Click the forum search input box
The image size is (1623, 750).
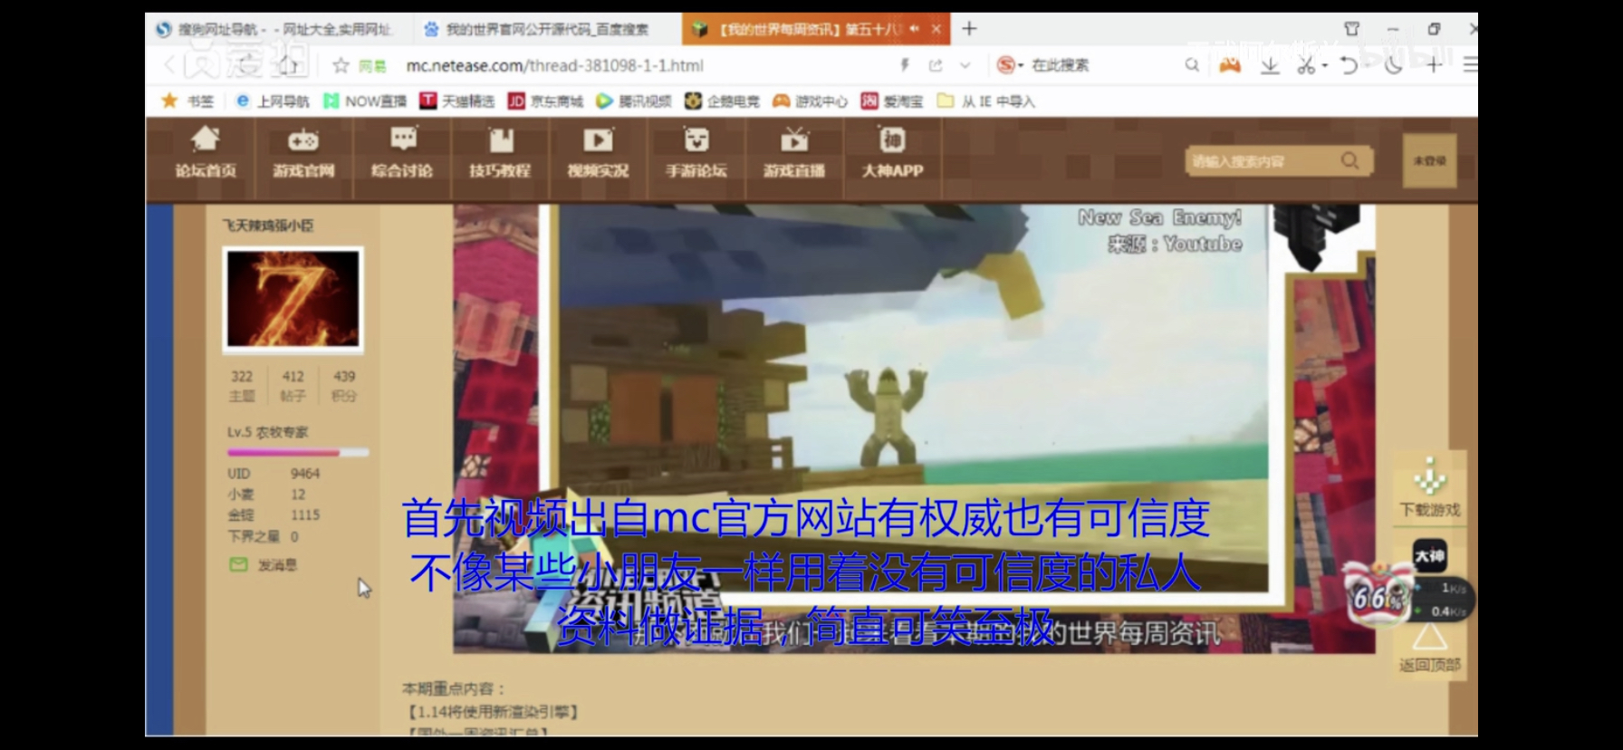click(1263, 161)
